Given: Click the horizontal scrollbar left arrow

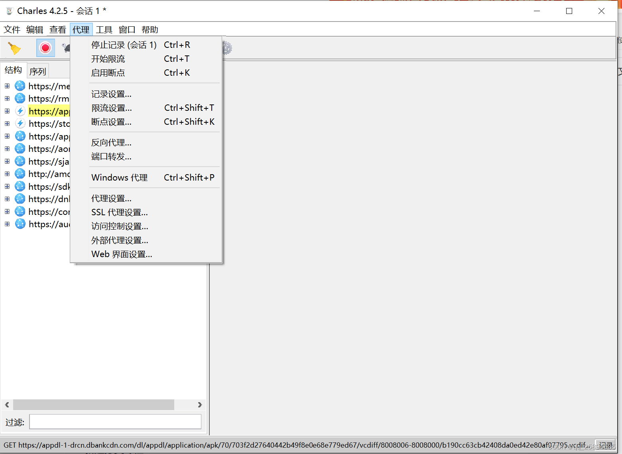Looking at the screenshot, I should click(7, 405).
